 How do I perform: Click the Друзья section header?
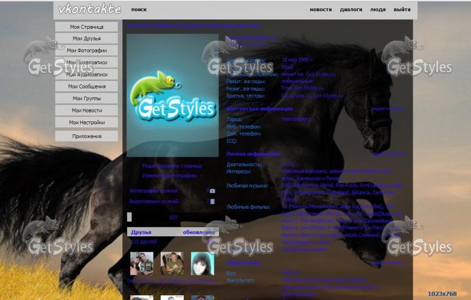click(141, 232)
